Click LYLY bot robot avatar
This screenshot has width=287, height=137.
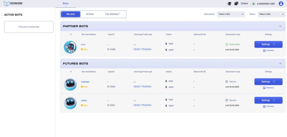click(70, 47)
